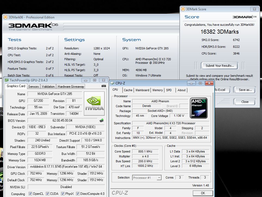Screen dimensions: 262x197
Task: Click the Resolution 1280 x 1024 setting
Action: [x=102, y=48]
